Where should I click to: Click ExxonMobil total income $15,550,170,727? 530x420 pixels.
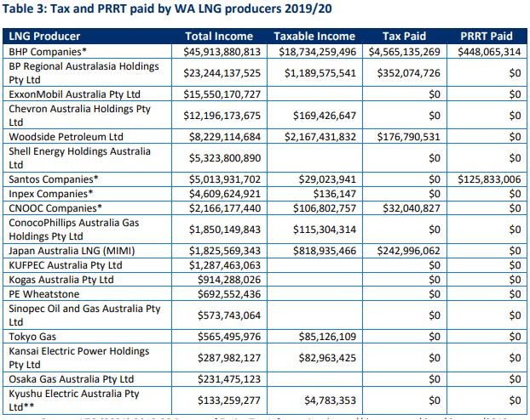pos(222,94)
